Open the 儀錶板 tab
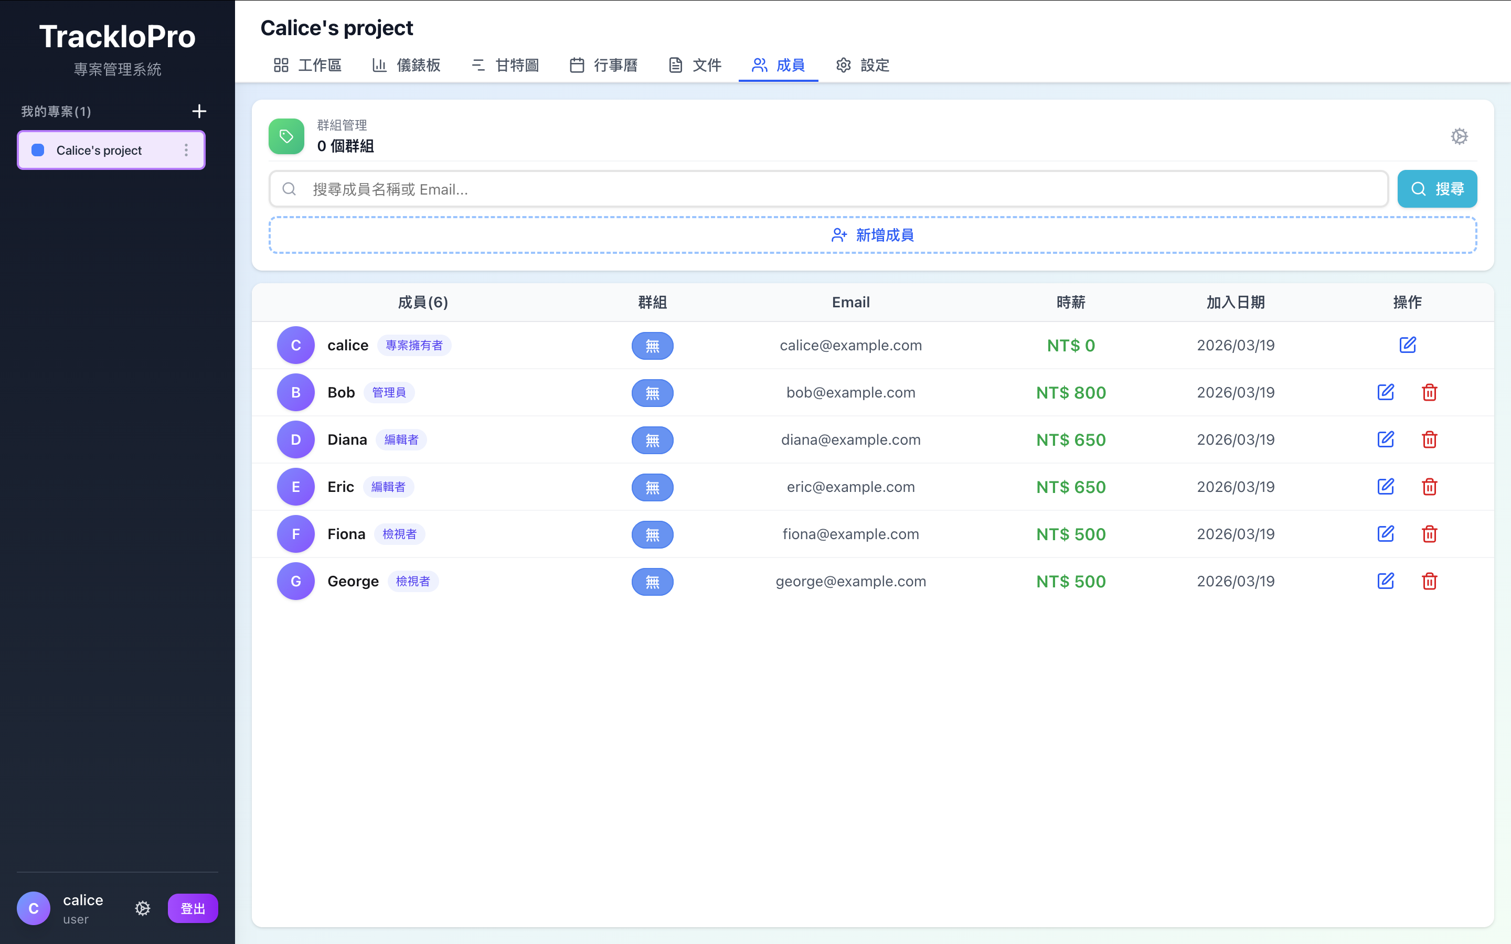The height and width of the screenshot is (944, 1511). (x=407, y=65)
